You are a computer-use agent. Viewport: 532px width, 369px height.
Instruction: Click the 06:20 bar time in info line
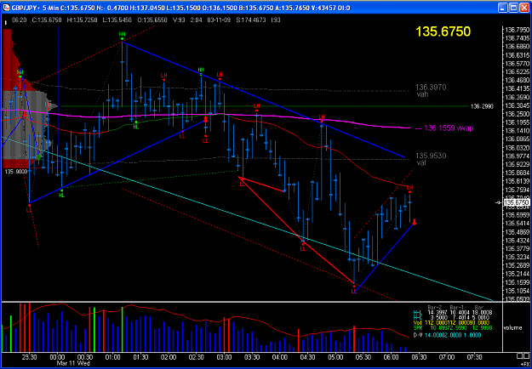tap(19, 20)
